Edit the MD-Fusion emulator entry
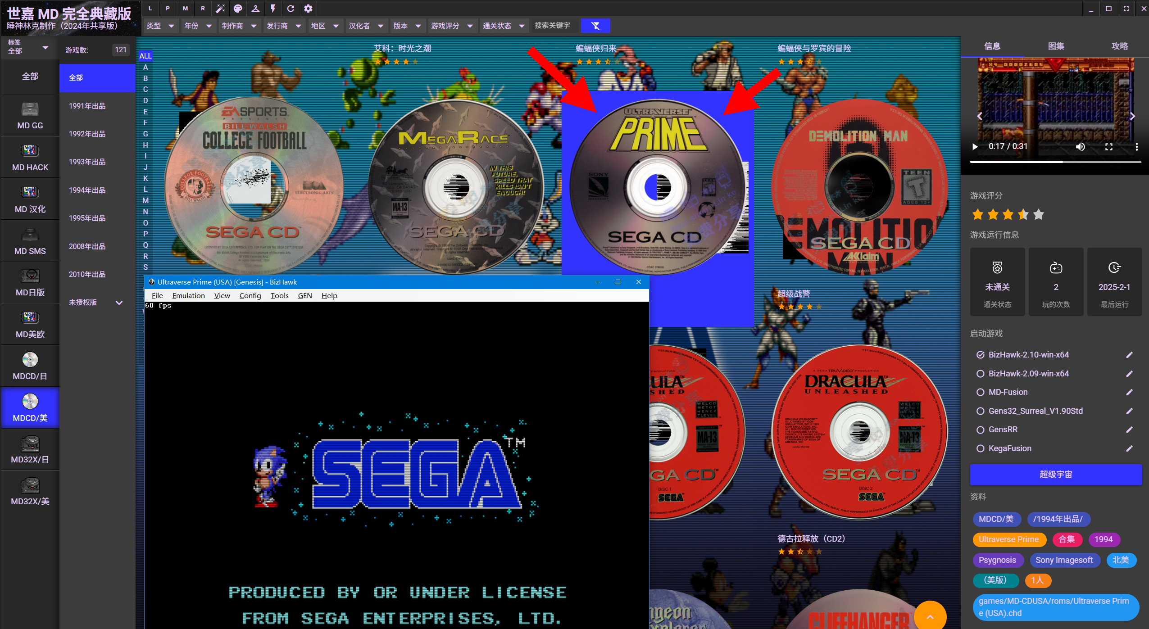The width and height of the screenshot is (1149, 629). point(1129,392)
